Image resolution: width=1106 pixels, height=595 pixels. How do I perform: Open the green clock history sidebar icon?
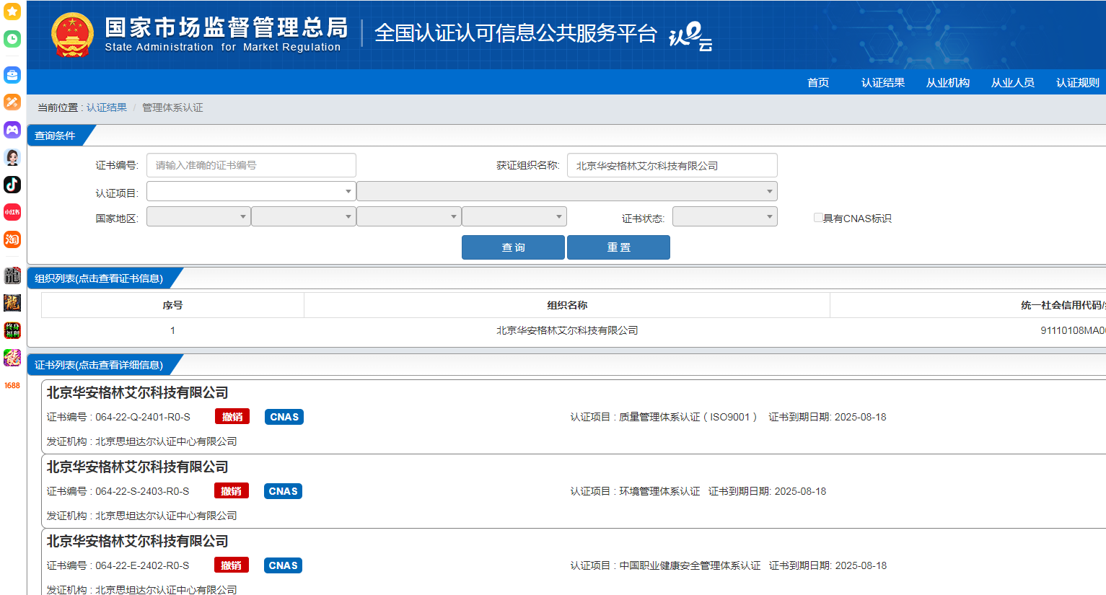[x=12, y=39]
